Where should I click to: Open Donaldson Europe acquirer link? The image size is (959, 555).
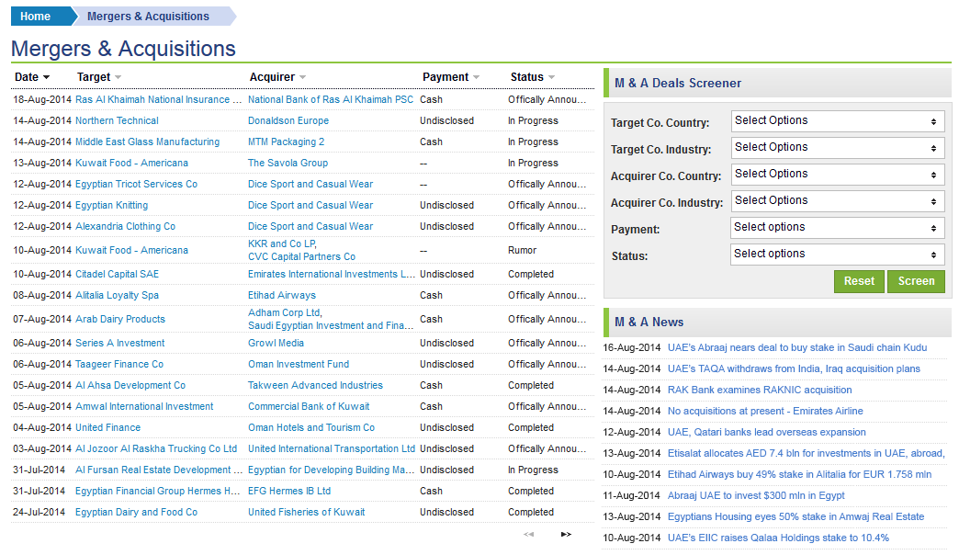(x=288, y=121)
